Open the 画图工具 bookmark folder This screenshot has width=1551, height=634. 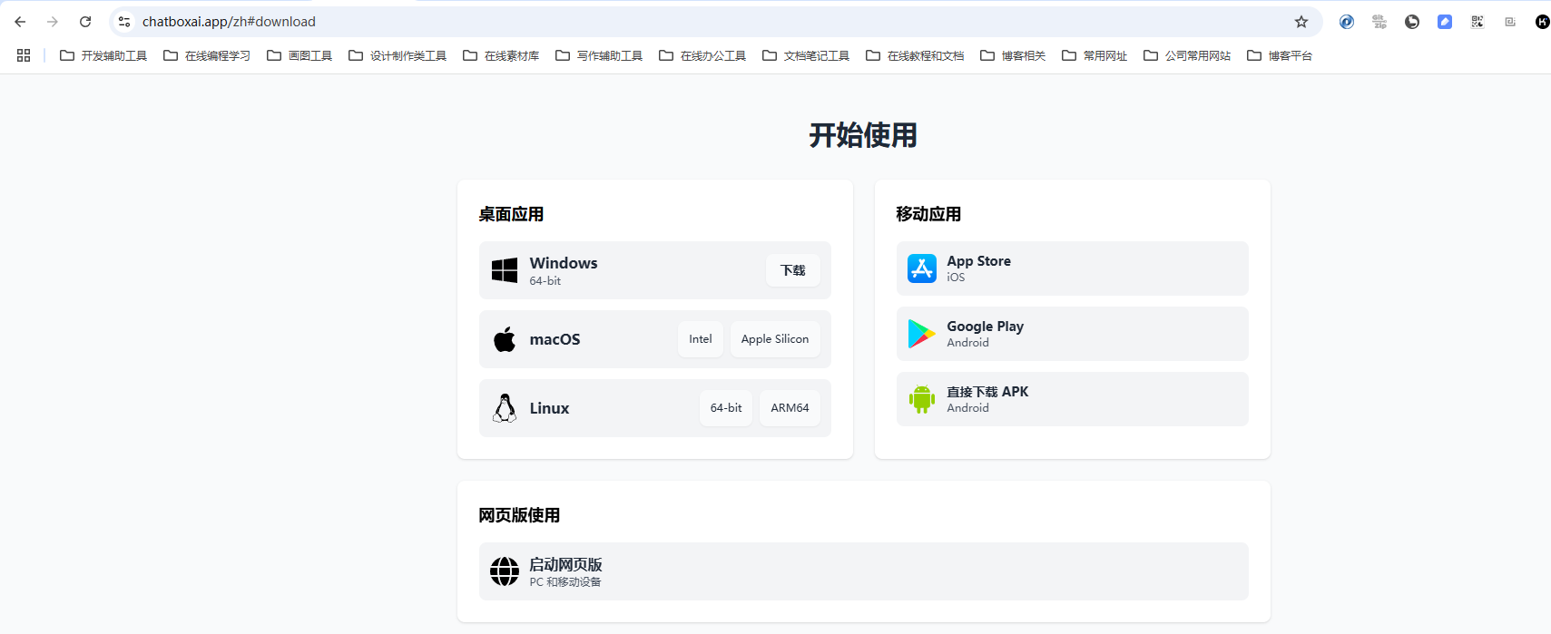(x=299, y=55)
